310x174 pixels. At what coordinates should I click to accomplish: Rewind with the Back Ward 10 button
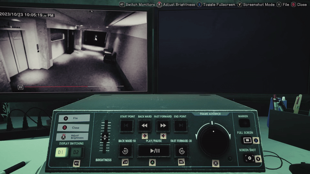coord(125,151)
